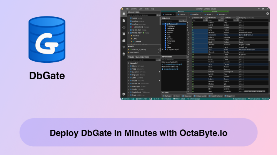The image size is (277, 155).
Task: Collapse the MYSQL TEST connection node
Action: tap(128, 33)
